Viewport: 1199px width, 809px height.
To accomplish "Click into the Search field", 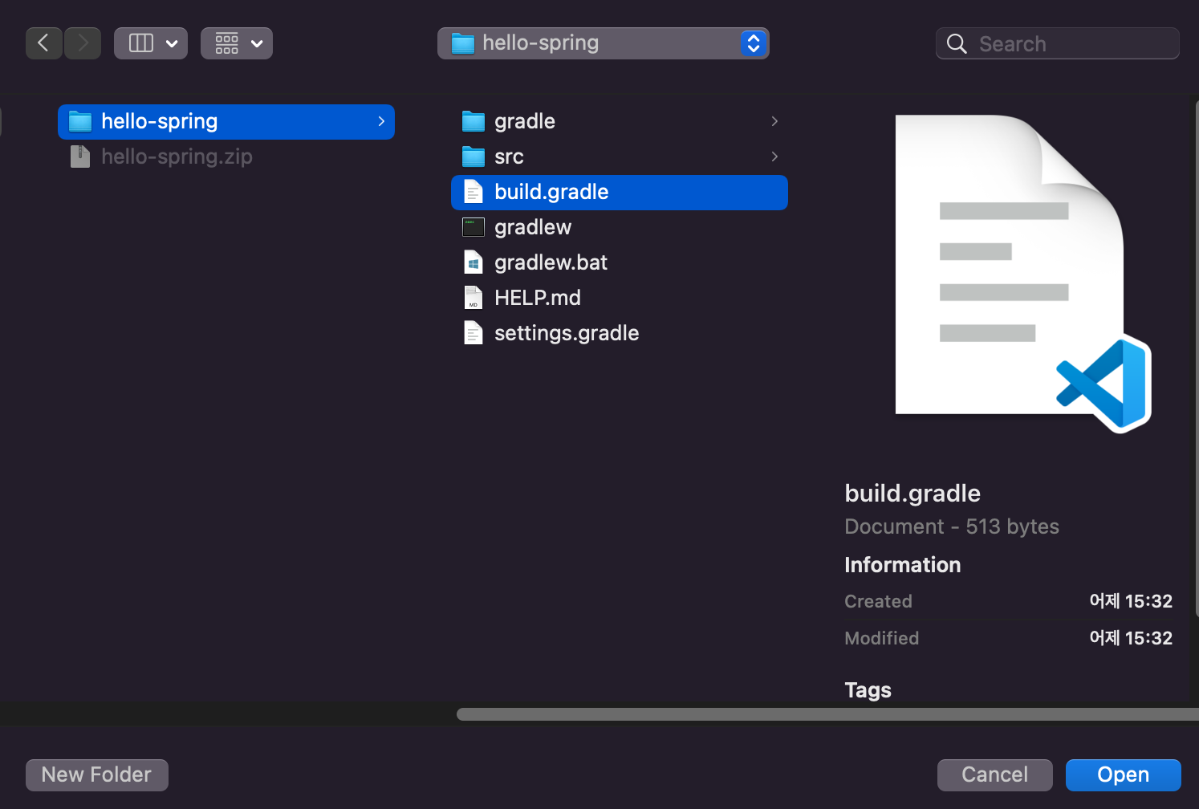I will [x=1058, y=43].
